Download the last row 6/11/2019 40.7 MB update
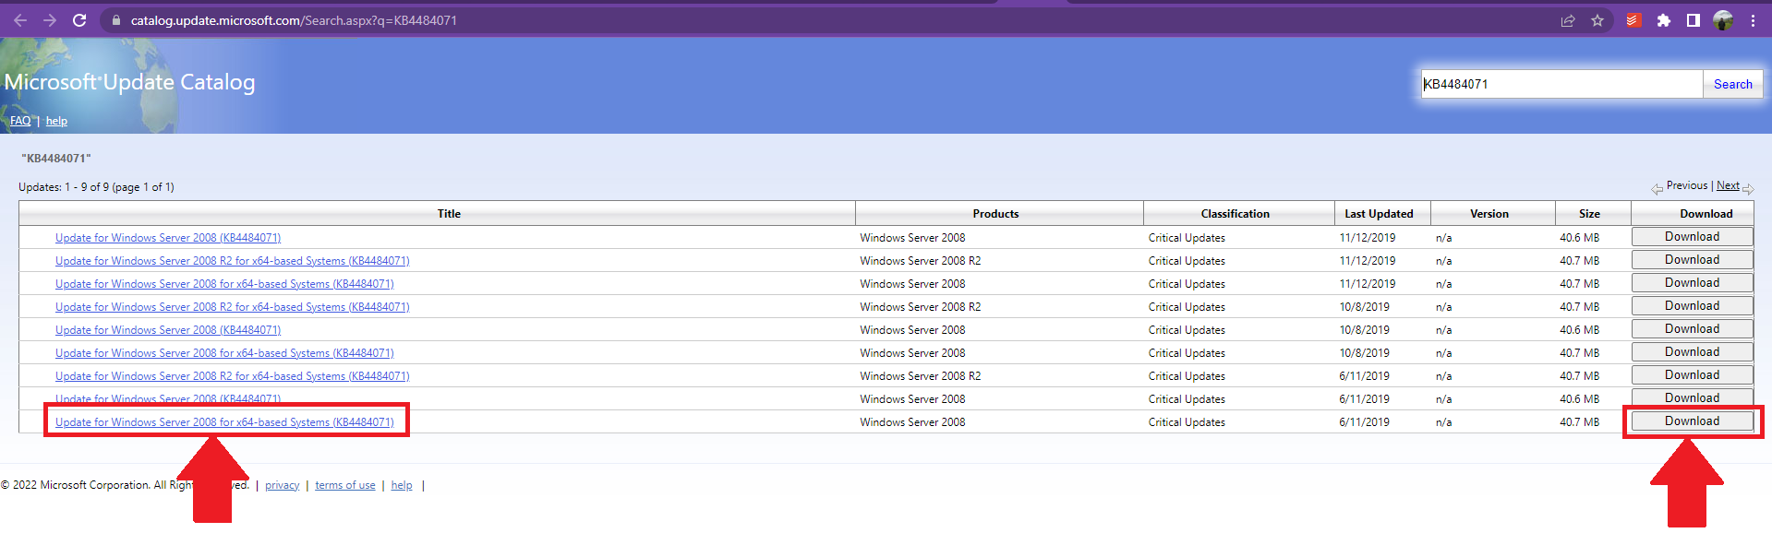This screenshot has width=1772, height=545. [1692, 421]
